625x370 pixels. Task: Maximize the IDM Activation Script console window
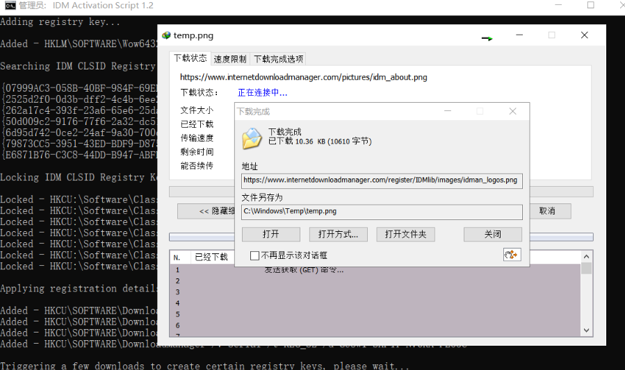(x=591, y=5)
